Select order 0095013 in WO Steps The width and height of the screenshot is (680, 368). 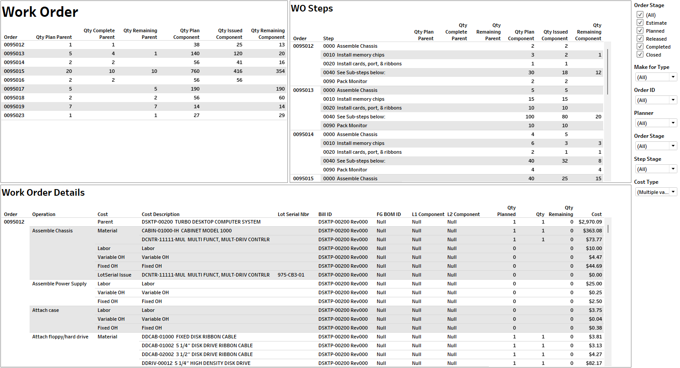(303, 90)
